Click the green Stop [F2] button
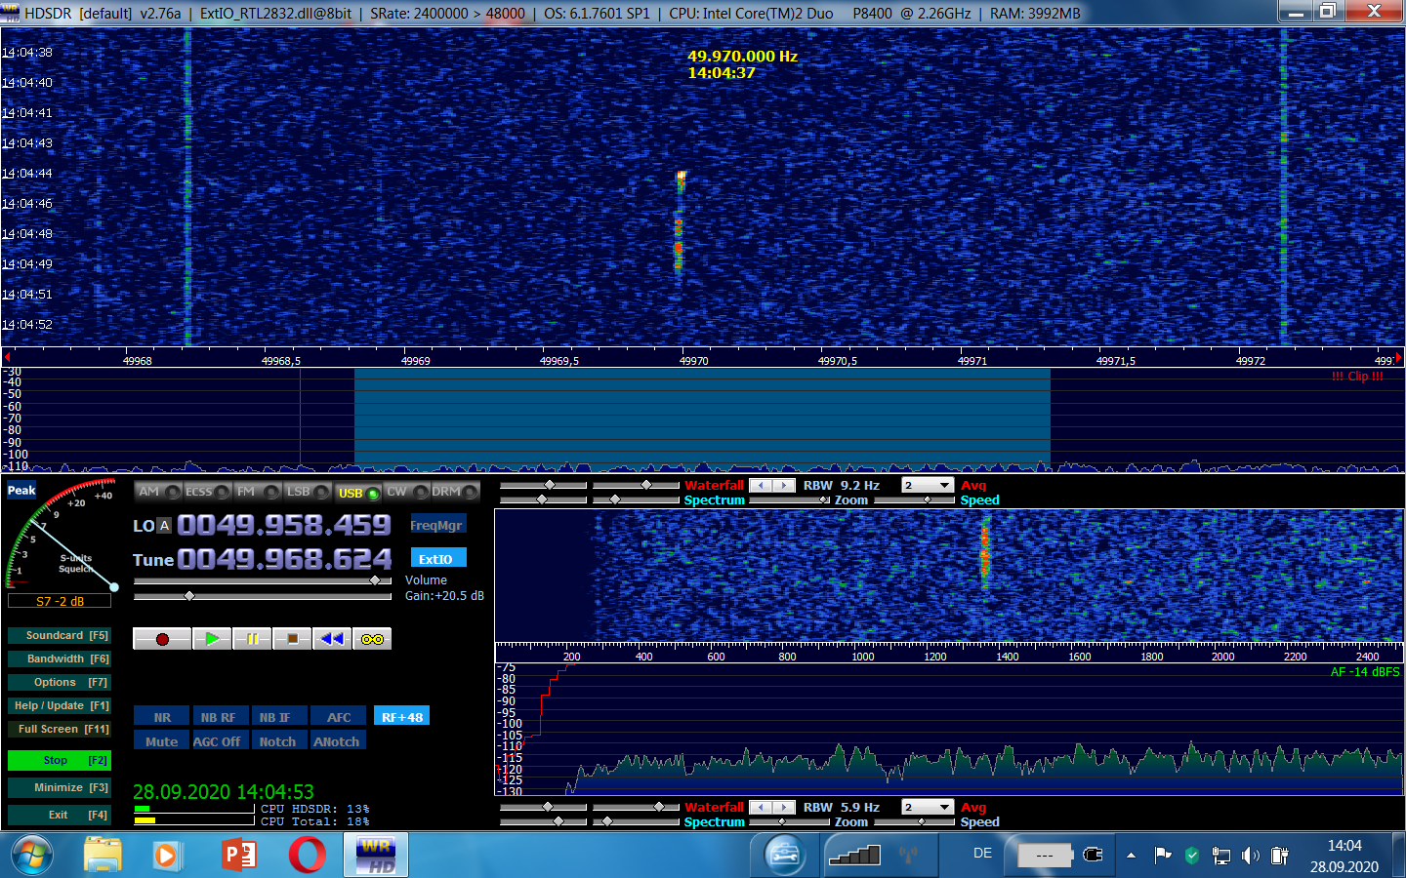The image size is (1406, 878). tap(59, 760)
